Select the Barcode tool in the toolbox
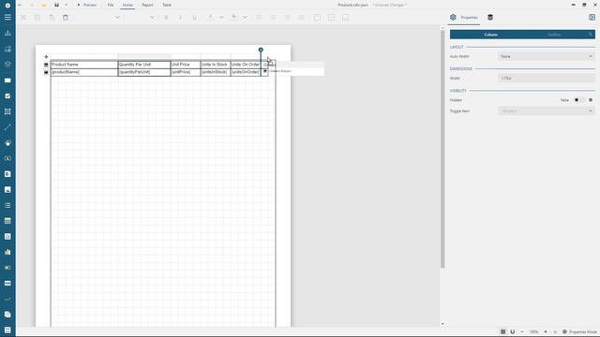 7,283
